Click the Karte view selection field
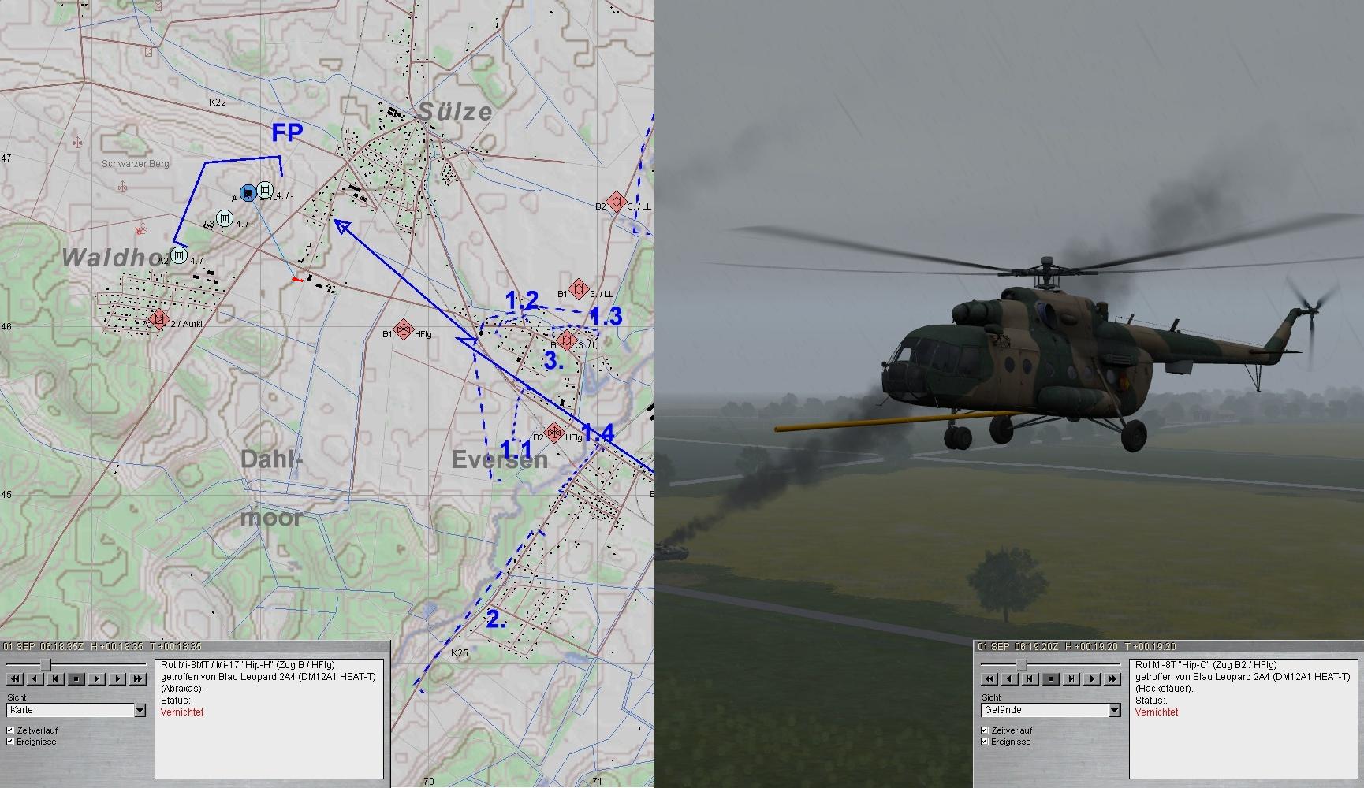Image resolution: width=1364 pixels, height=788 pixels. coord(69,711)
